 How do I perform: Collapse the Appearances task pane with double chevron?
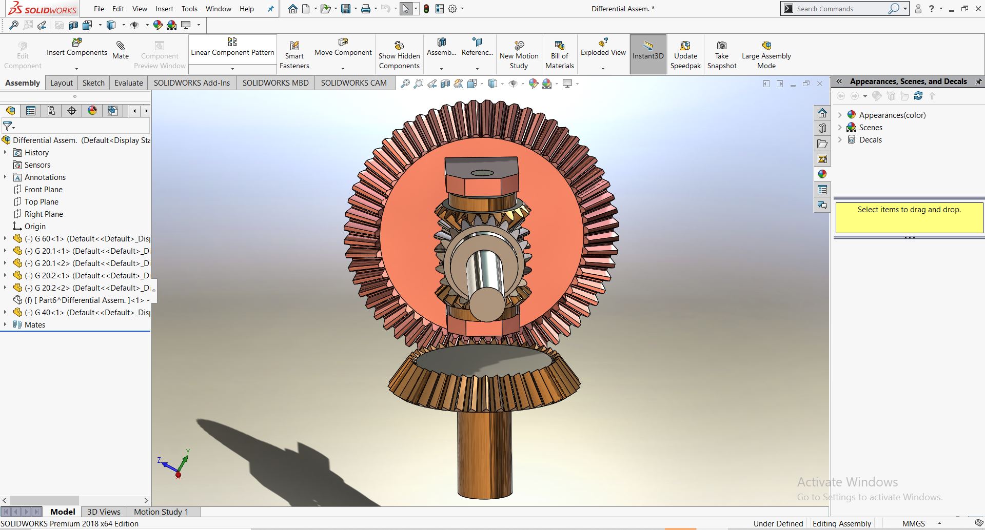click(x=839, y=81)
